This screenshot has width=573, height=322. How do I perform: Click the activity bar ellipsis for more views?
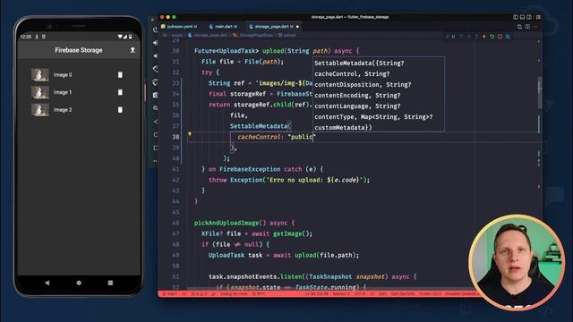155,161
